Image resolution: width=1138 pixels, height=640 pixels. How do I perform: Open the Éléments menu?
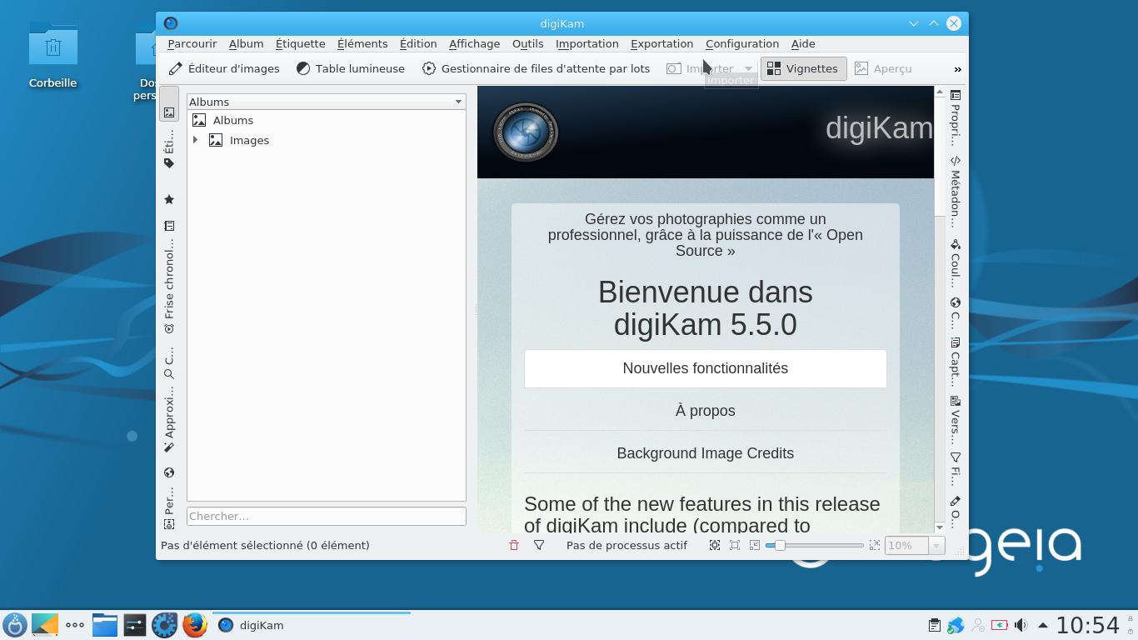point(362,43)
